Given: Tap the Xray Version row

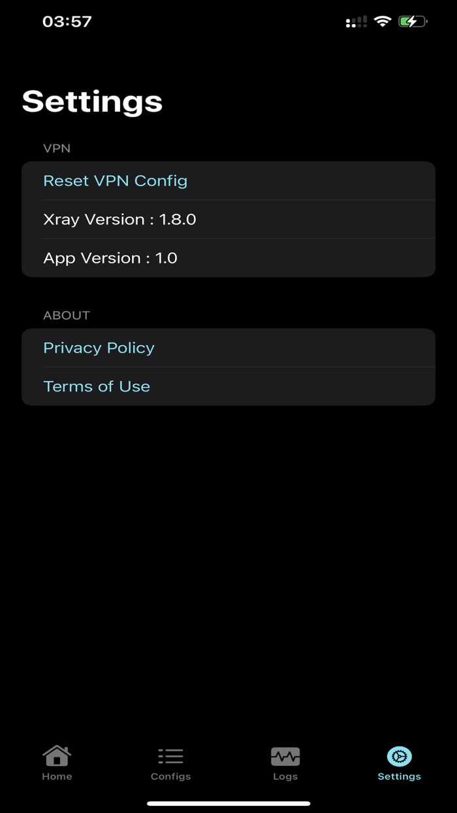Looking at the screenshot, I should (120, 219).
